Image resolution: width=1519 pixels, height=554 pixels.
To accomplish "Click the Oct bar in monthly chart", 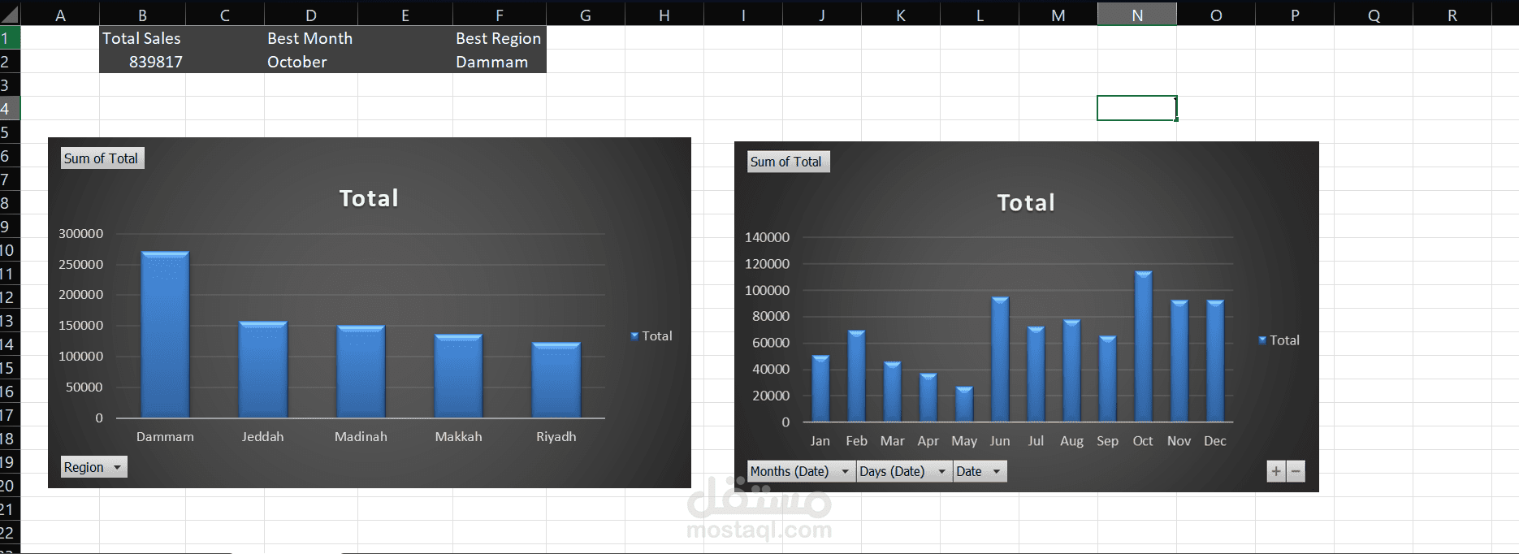I will pyautogui.click(x=1143, y=347).
